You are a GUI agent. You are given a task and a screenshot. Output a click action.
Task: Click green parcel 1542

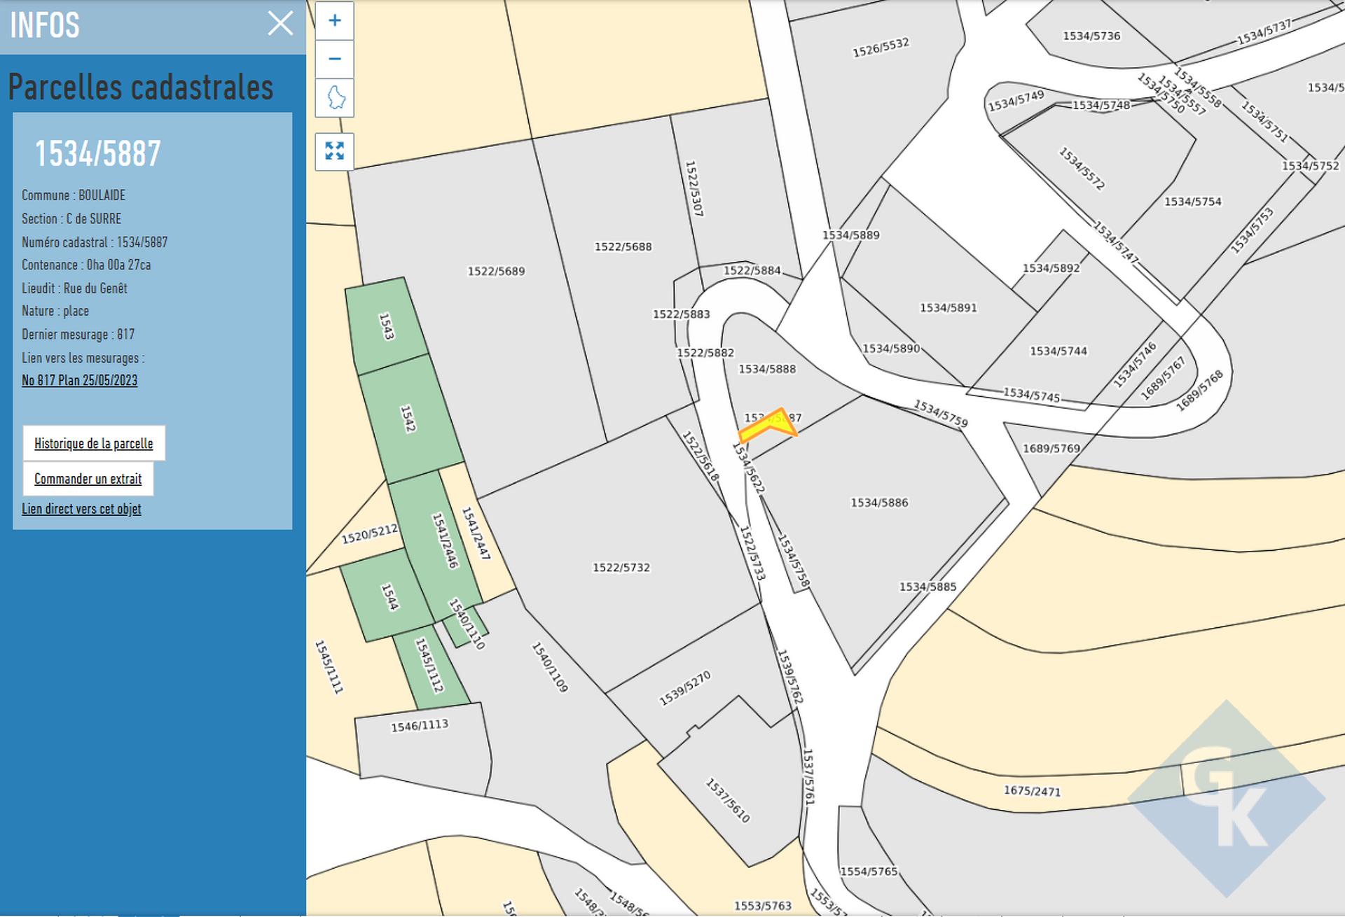point(410,420)
